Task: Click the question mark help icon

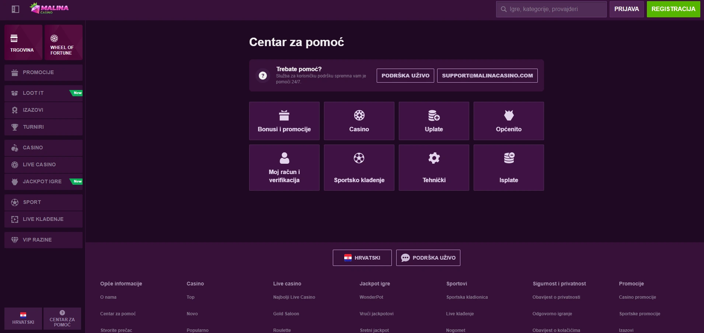Action: tap(263, 76)
